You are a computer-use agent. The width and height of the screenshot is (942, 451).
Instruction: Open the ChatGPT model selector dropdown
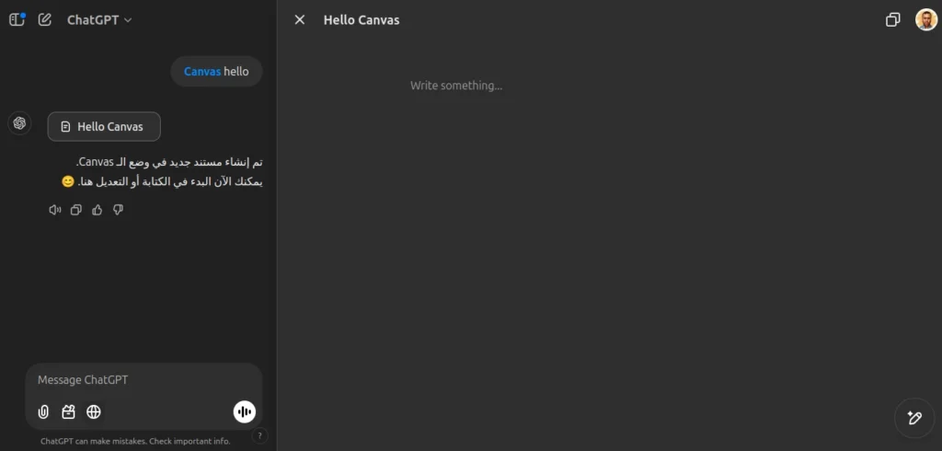click(x=99, y=20)
